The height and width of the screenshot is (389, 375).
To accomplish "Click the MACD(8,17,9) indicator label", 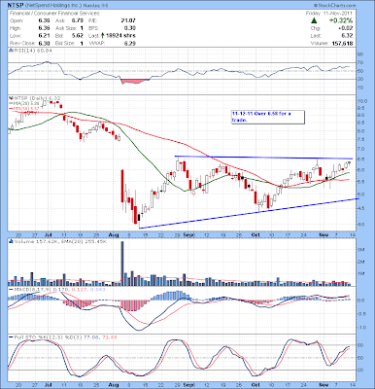I will [x=57, y=289].
